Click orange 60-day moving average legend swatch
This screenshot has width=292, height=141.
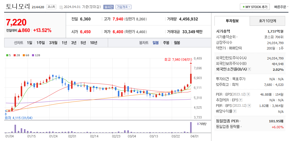point(24,55)
